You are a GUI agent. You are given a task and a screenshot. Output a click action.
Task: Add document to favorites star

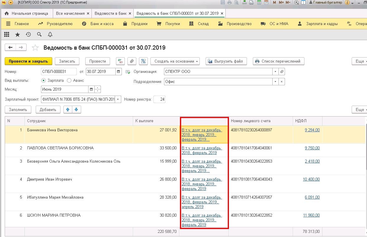coord(35,48)
